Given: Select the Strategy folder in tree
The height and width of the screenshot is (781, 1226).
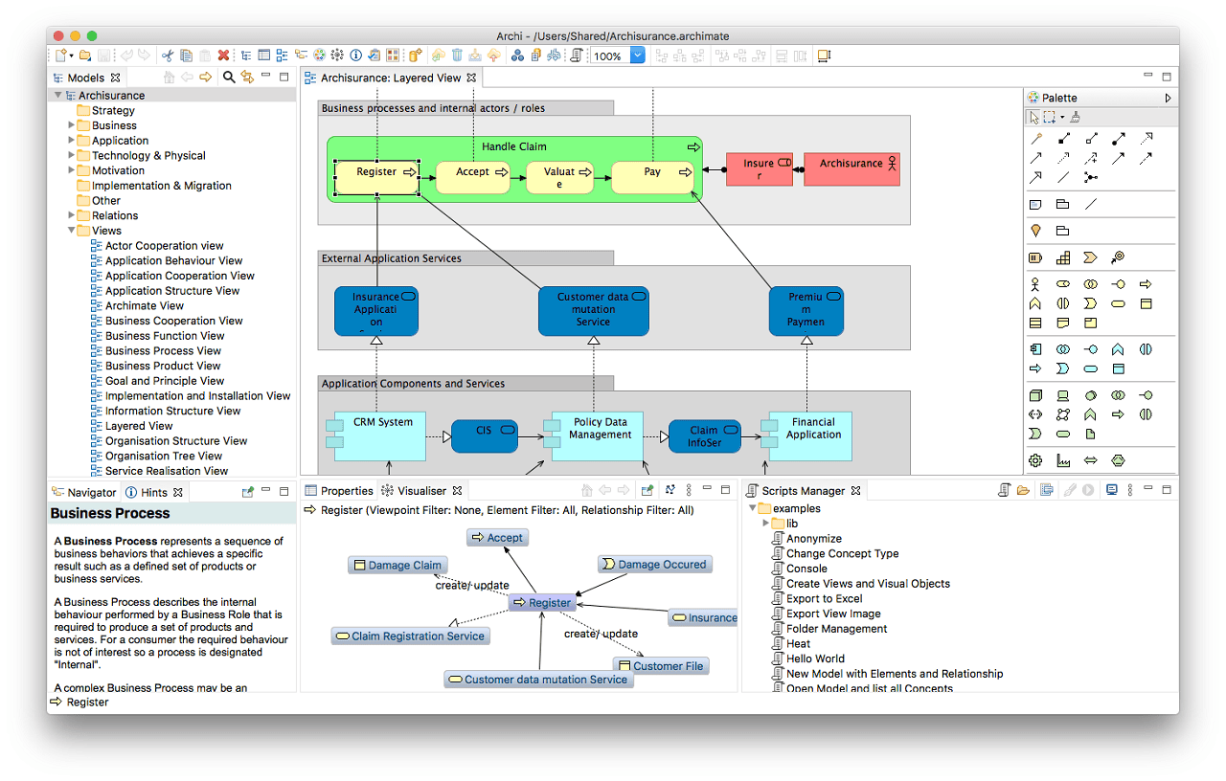Looking at the screenshot, I should [113, 111].
